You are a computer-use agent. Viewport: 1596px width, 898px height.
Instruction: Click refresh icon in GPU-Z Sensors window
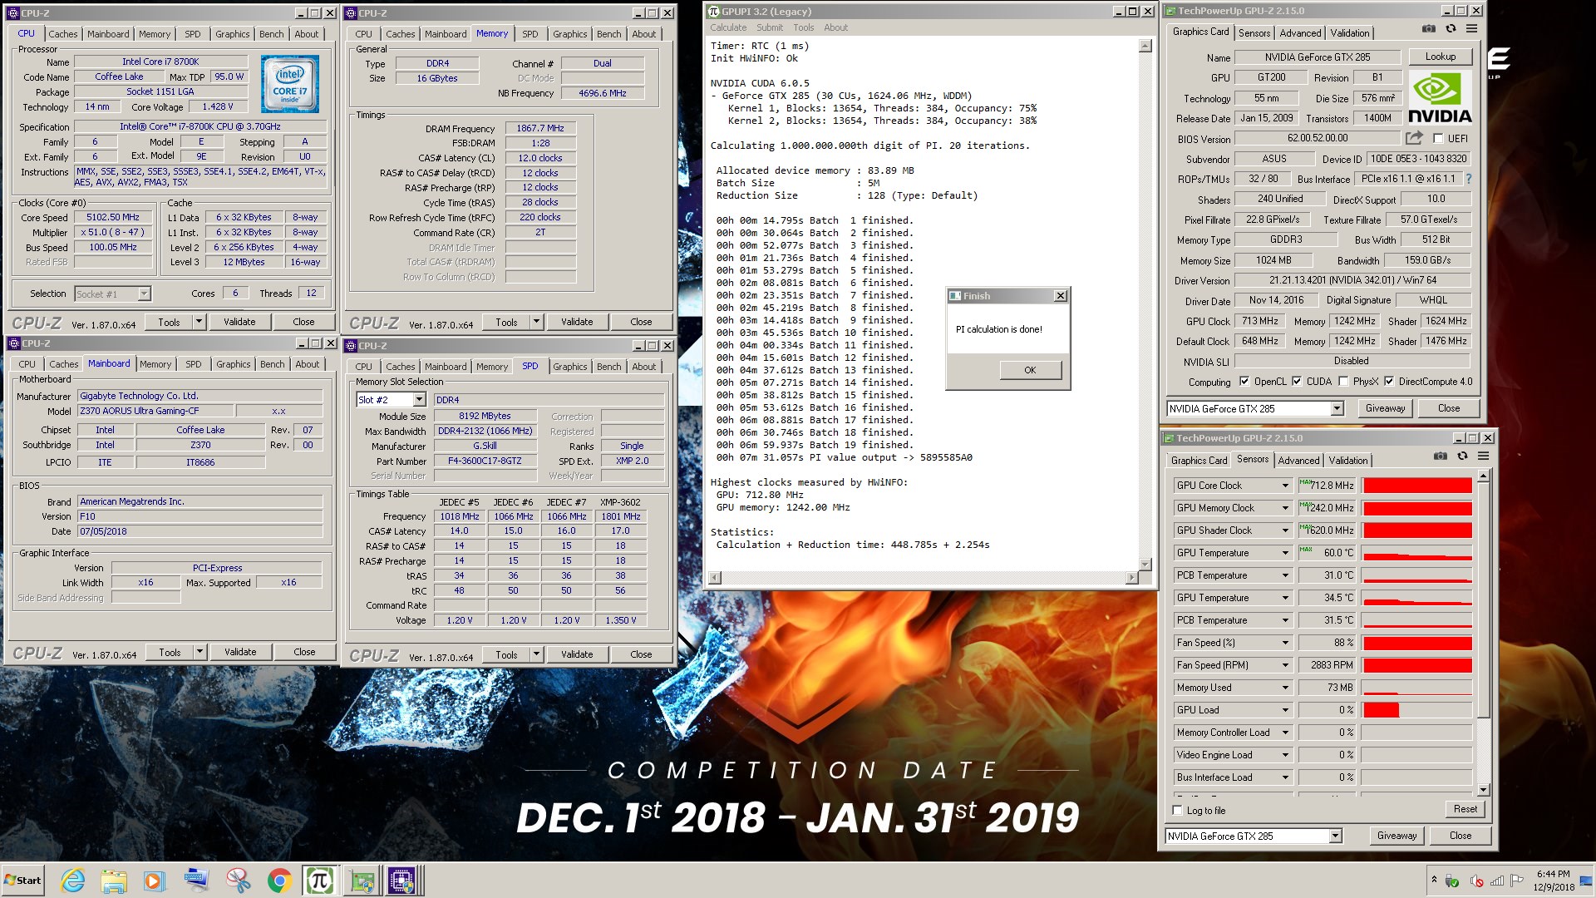click(x=1462, y=456)
